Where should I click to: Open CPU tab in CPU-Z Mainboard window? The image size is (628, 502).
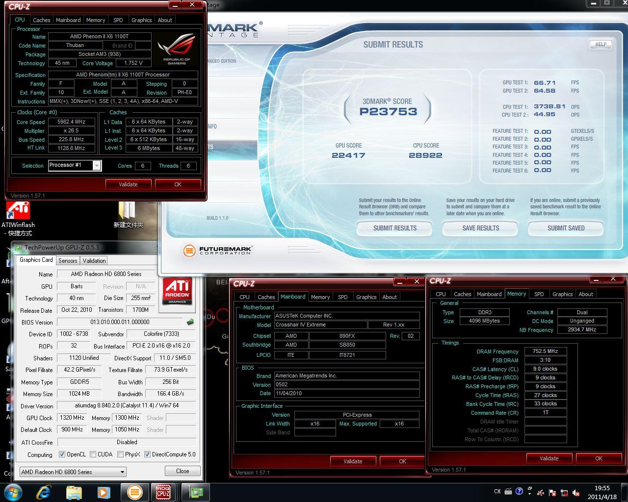pyautogui.click(x=244, y=297)
